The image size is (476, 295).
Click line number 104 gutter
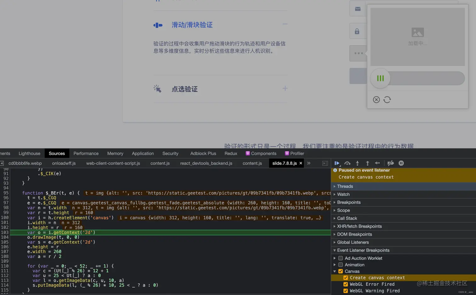[x=5, y=237]
